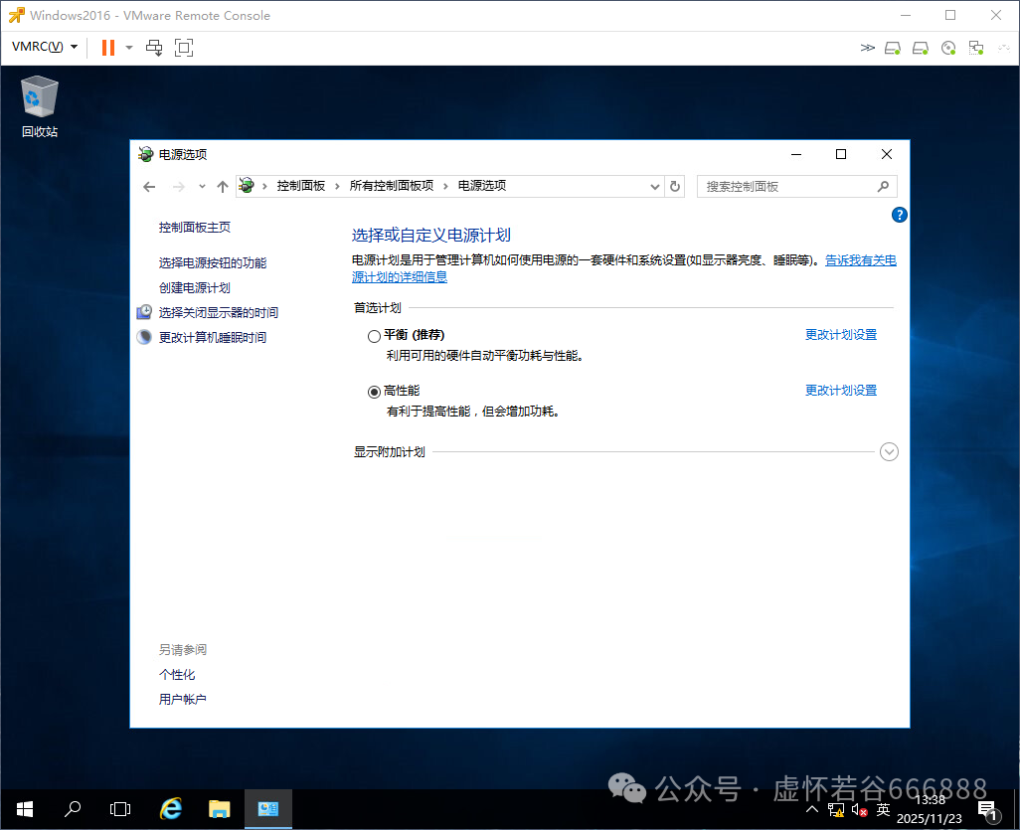1020x830 pixels.
Task: Open the Windows Start menu
Action: [25, 809]
